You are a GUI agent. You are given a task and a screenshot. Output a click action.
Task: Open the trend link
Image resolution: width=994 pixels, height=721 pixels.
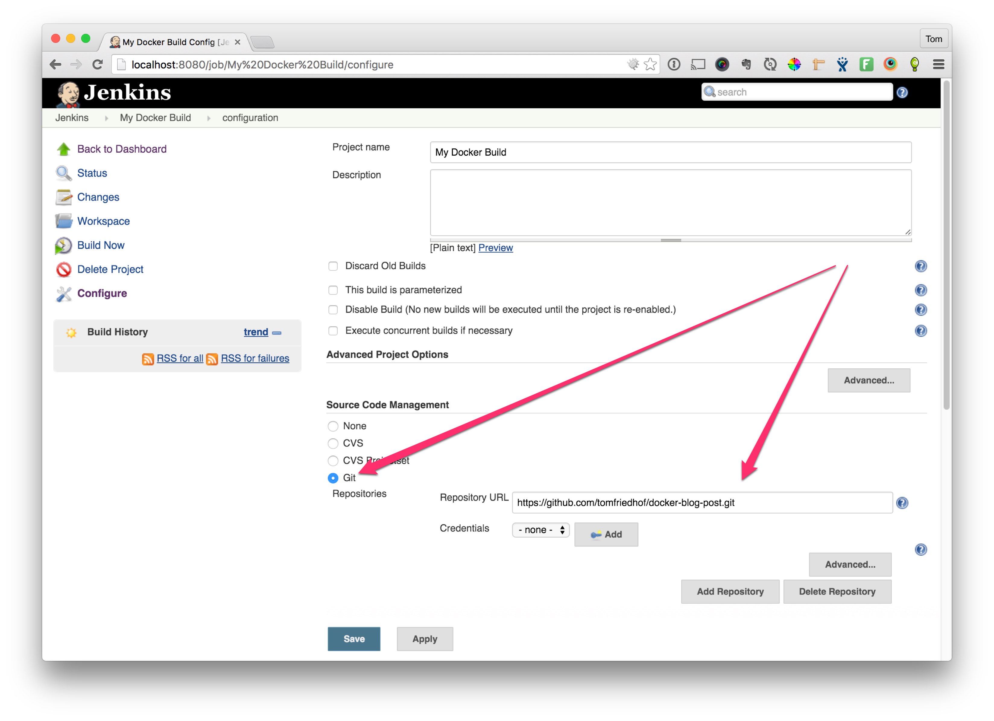(x=256, y=332)
